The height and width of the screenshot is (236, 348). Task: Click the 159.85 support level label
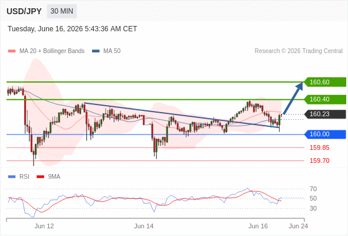[319, 147]
